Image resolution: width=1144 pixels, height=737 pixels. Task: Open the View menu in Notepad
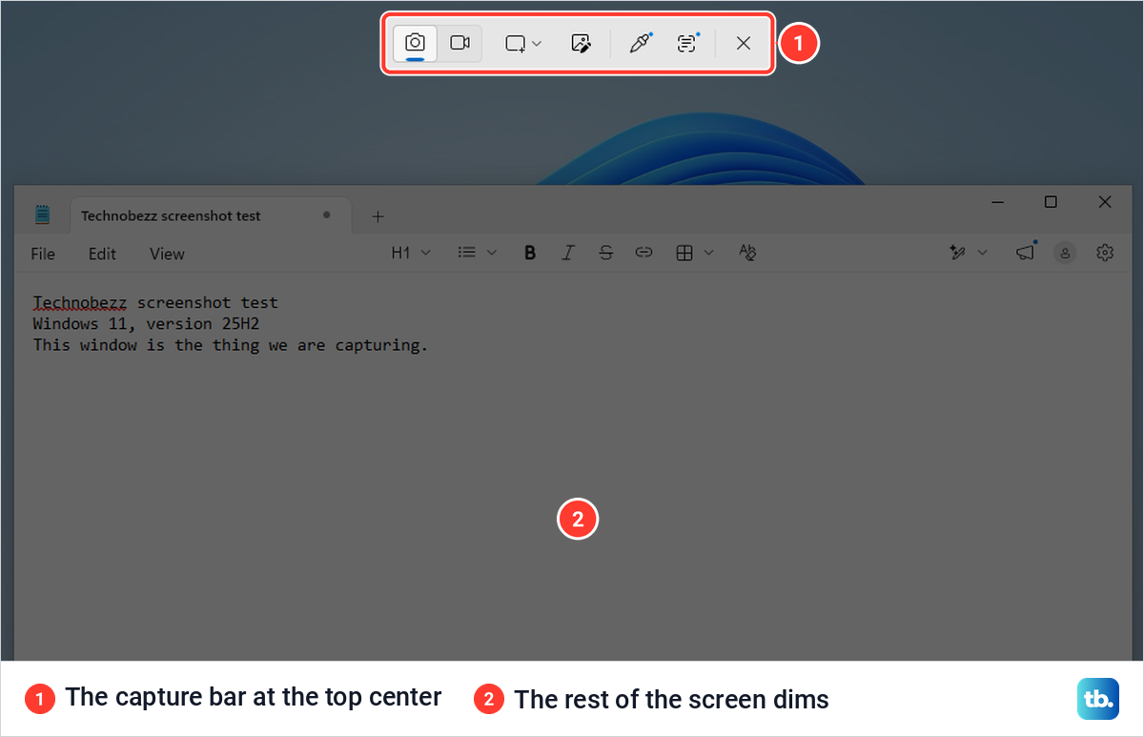coord(167,254)
